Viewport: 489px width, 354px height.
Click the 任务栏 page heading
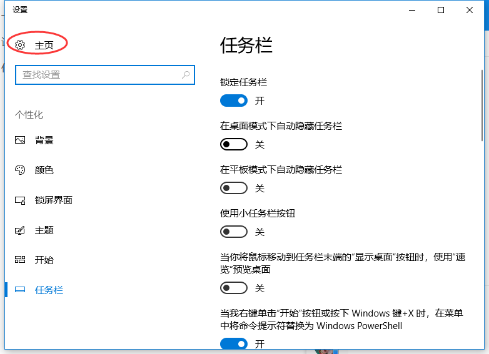(246, 46)
